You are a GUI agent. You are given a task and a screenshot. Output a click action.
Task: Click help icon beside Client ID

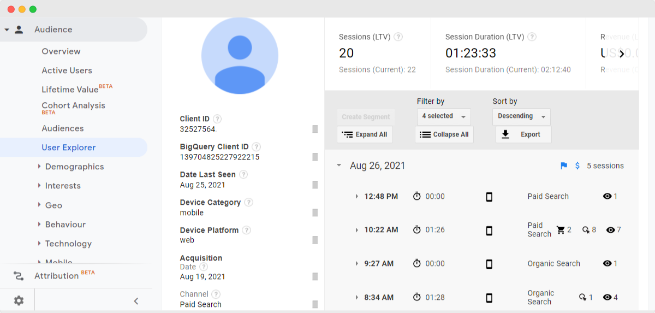[x=217, y=119]
